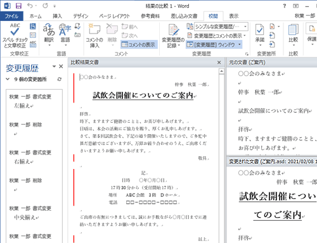The height and width of the screenshot is (243, 317).
Task: Go to previous comment 前へ
Action: tap(129, 27)
